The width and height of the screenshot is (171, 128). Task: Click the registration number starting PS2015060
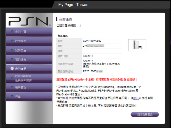click(x=93, y=71)
